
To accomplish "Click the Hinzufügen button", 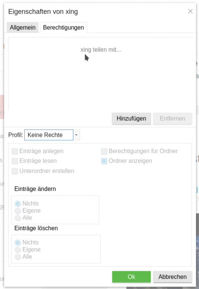I will (x=131, y=118).
